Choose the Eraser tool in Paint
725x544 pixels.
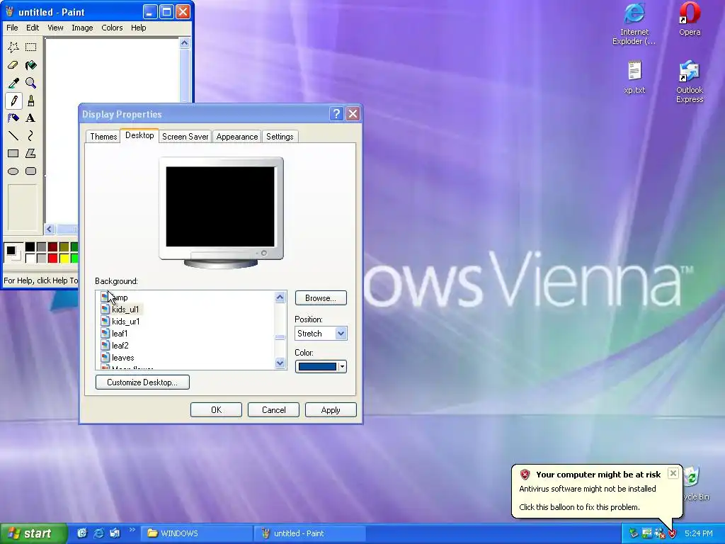click(13, 64)
